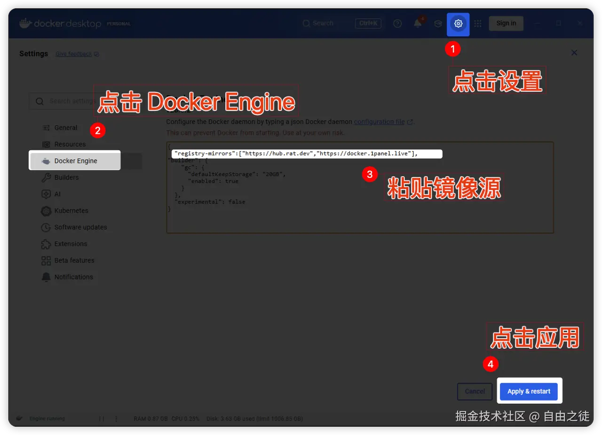Click the Cancel button
Screen dimensions: 602x435
point(475,391)
